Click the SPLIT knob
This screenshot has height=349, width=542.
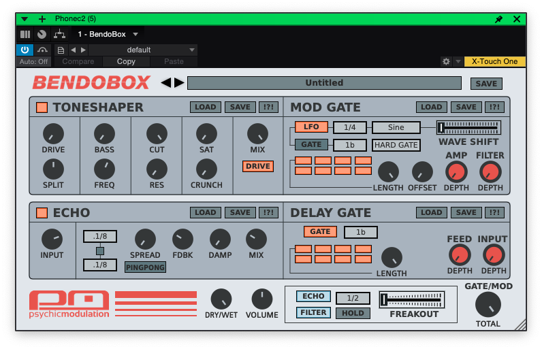[53, 169]
